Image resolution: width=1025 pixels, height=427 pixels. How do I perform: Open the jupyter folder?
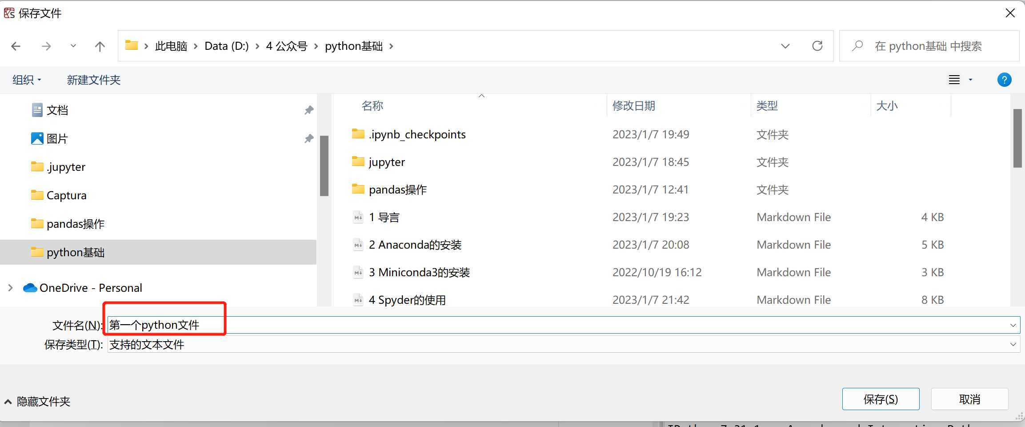pyautogui.click(x=386, y=162)
